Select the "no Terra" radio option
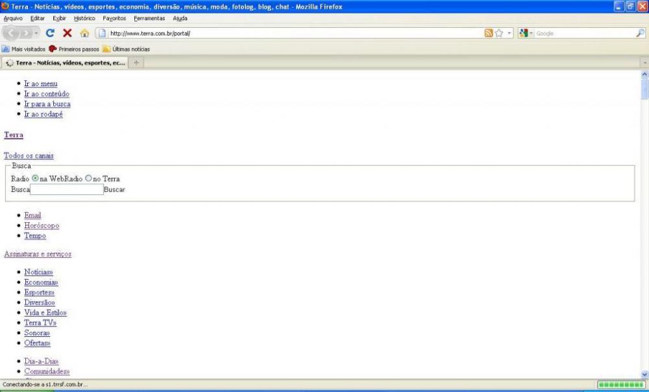The image size is (649, 392). click(89, 178)
